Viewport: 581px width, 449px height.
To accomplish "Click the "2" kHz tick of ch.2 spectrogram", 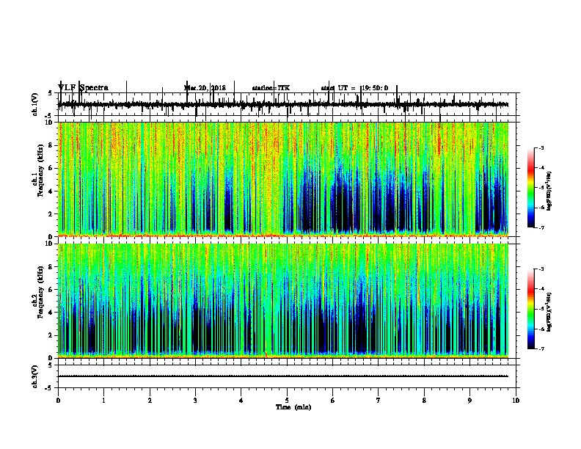I will click(x=51, y=335).
